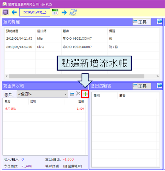Go to next day with right arrow

tap(64, 12)
